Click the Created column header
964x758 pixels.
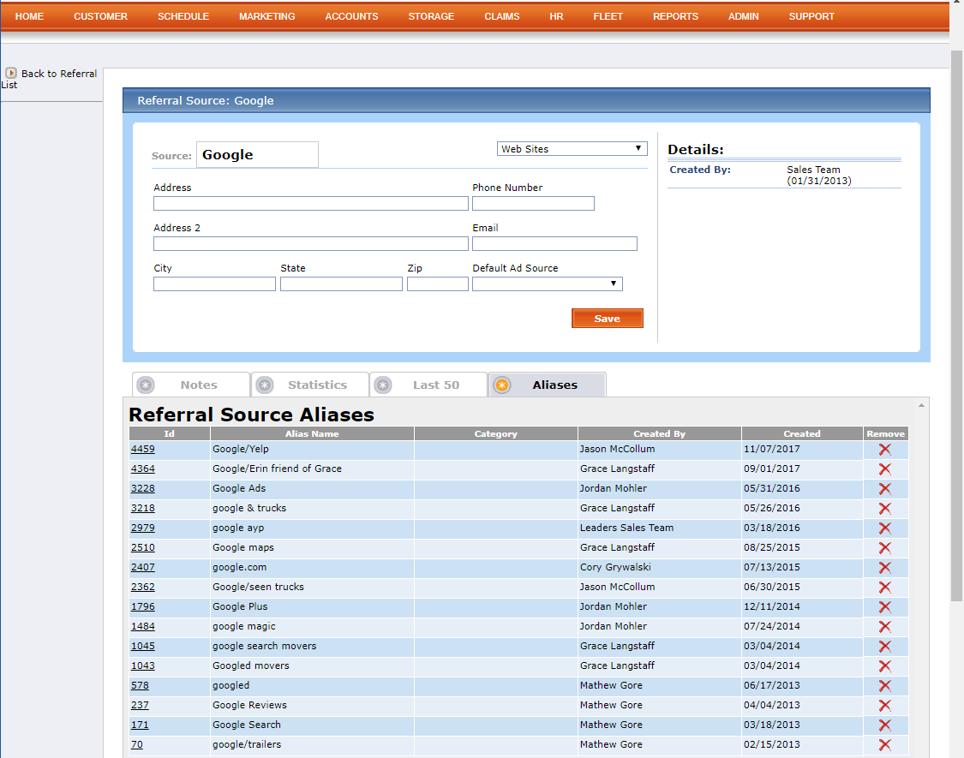[802, 433]
